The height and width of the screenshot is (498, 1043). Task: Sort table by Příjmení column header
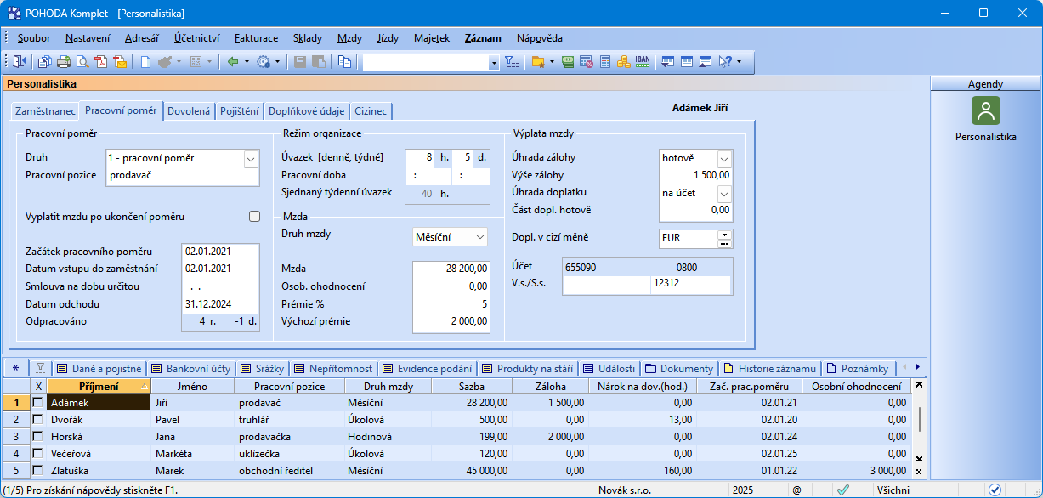(98, 387)
